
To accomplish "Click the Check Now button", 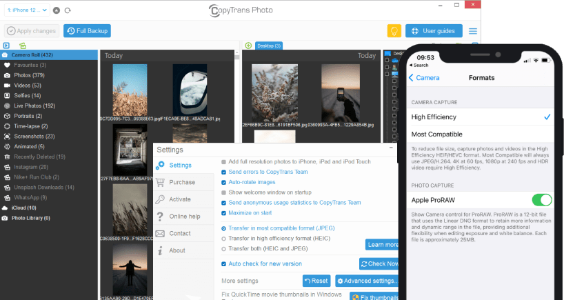I will 379,263.
